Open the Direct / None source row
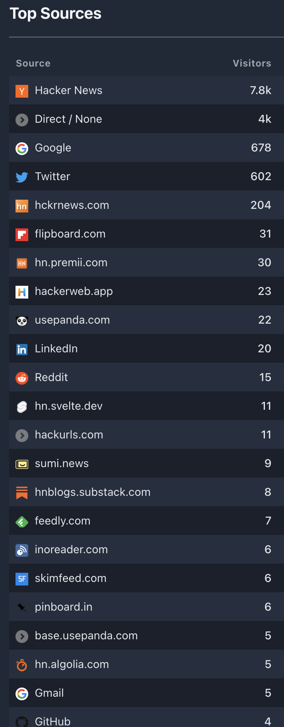The height and width of the screenshot is (727, 284). click(146, 119)
